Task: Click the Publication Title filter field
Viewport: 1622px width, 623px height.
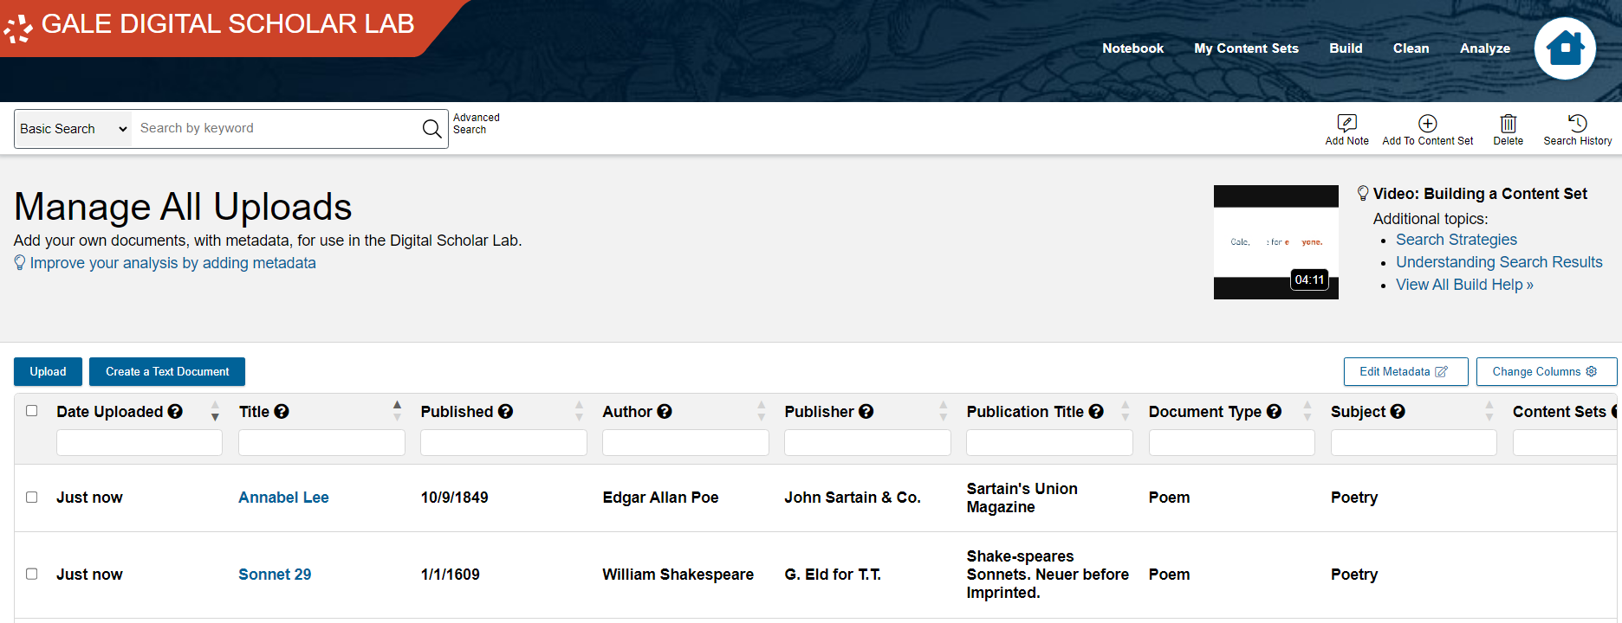Action: (1049, 443)
